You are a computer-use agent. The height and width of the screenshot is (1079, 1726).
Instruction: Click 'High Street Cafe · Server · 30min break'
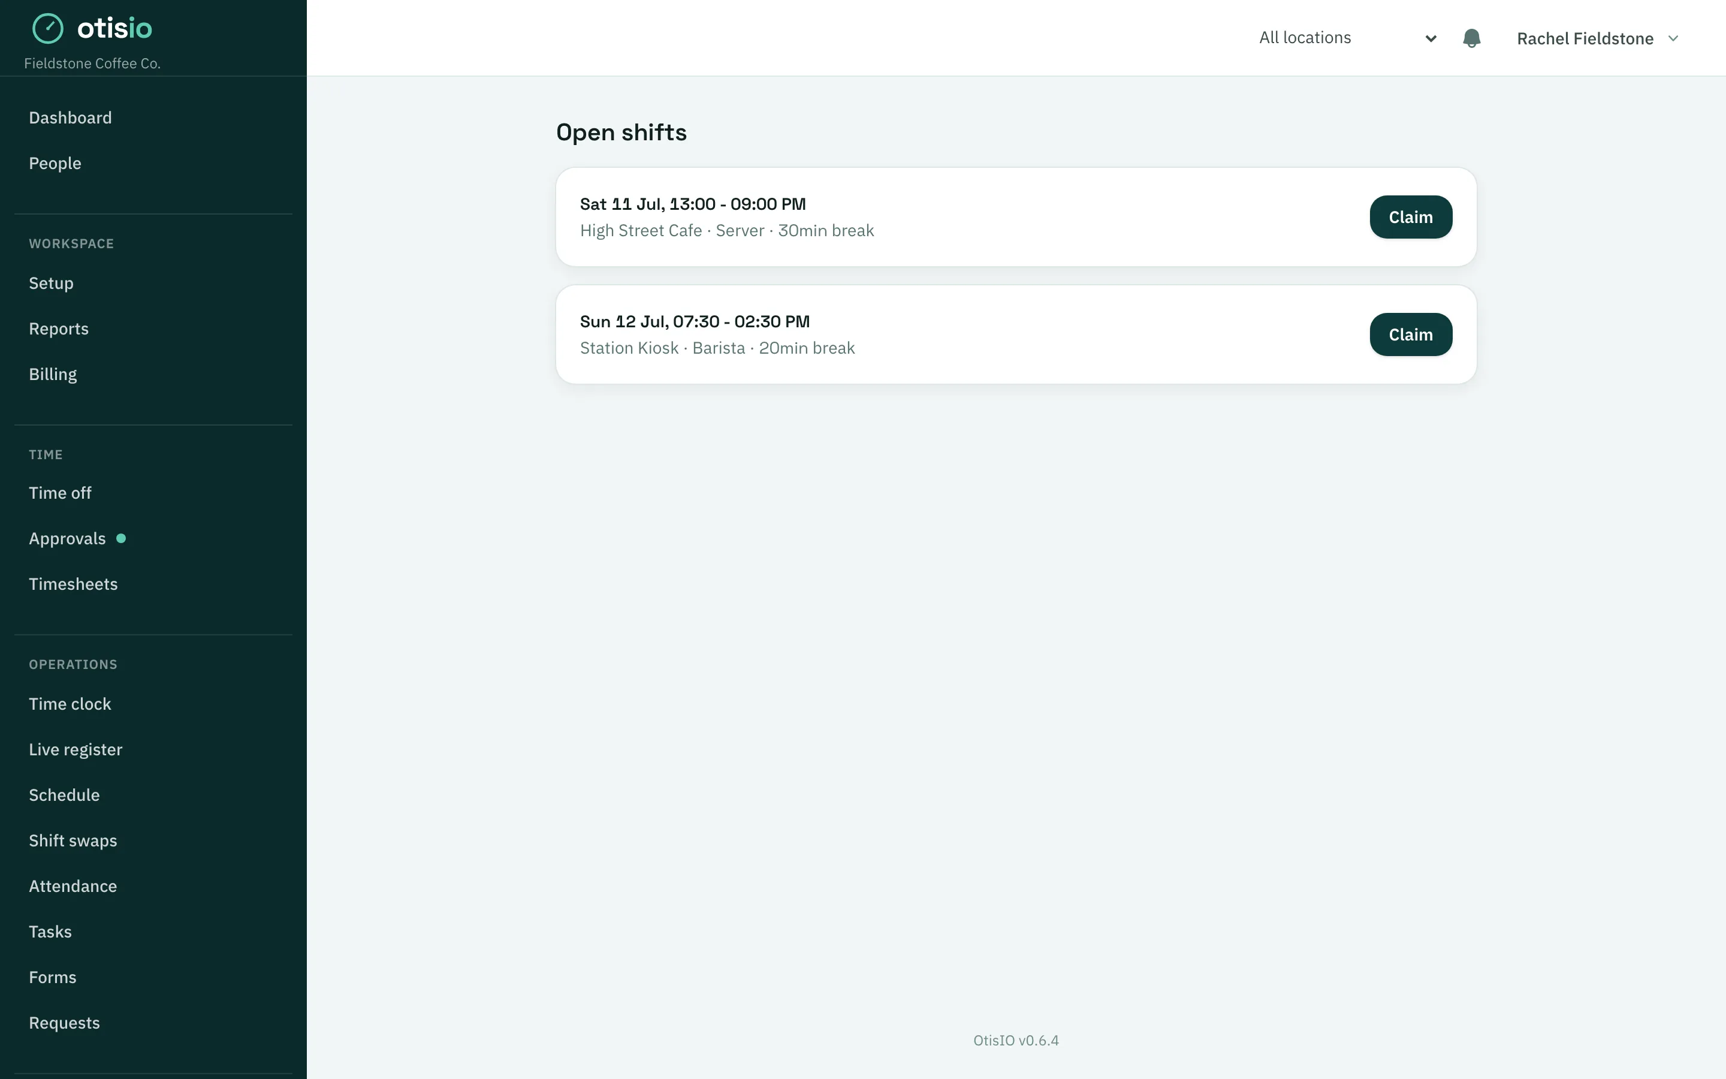(x=727, y=231)
